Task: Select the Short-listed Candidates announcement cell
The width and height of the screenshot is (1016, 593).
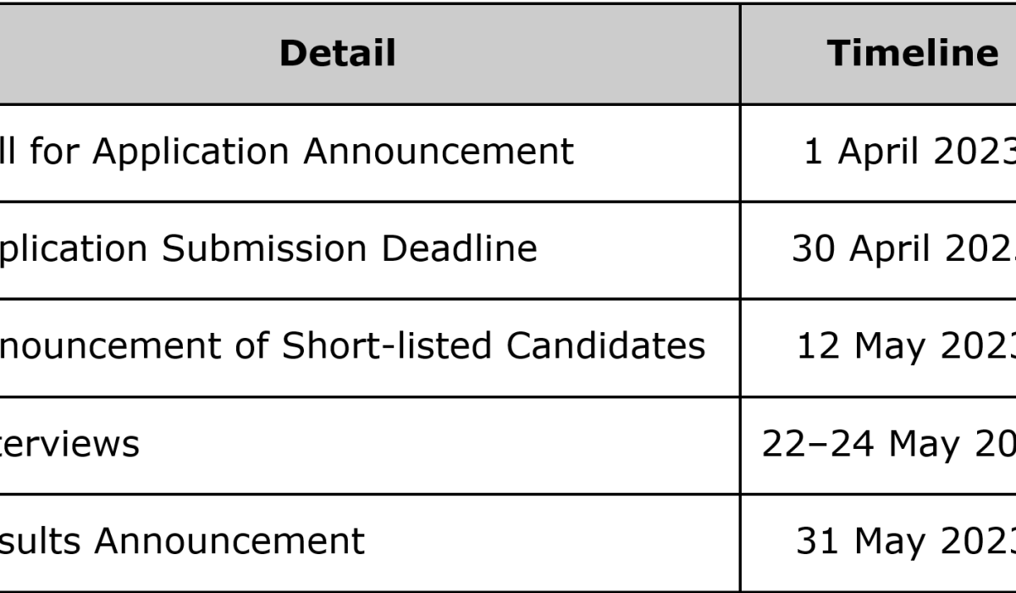Action: pyautogui.click(x=370, y=347)
